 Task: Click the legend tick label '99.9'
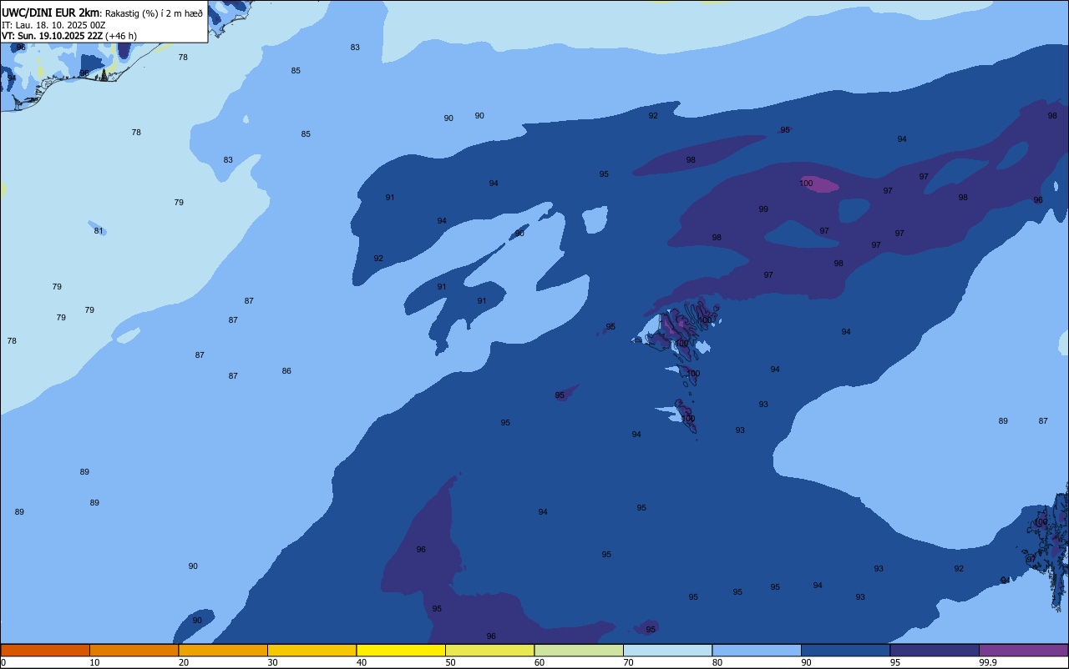[x=988, y=662]
